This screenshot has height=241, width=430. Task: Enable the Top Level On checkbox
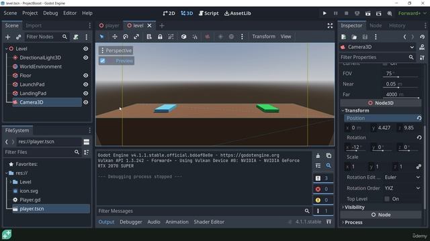pos(387,199)
